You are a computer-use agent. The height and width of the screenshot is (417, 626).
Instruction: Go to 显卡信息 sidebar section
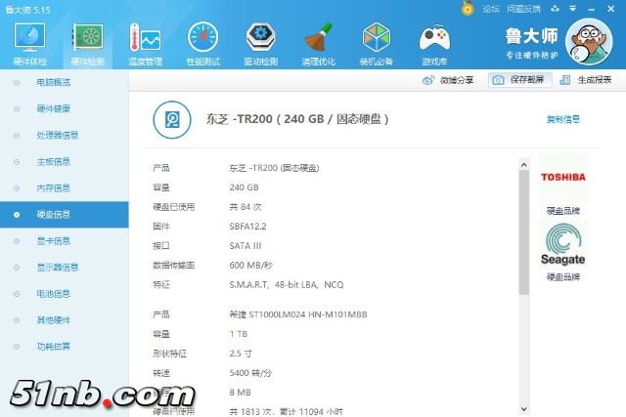[53, 240]
